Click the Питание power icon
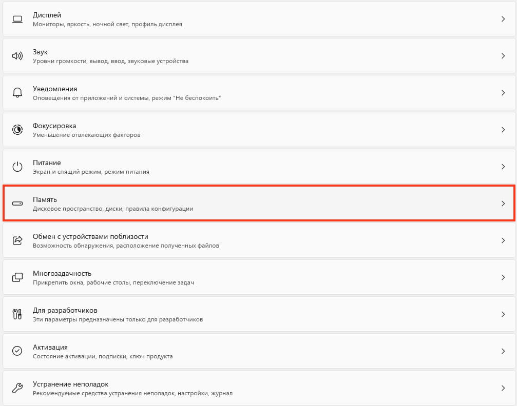The image size is (517, 406). (17, 167)
